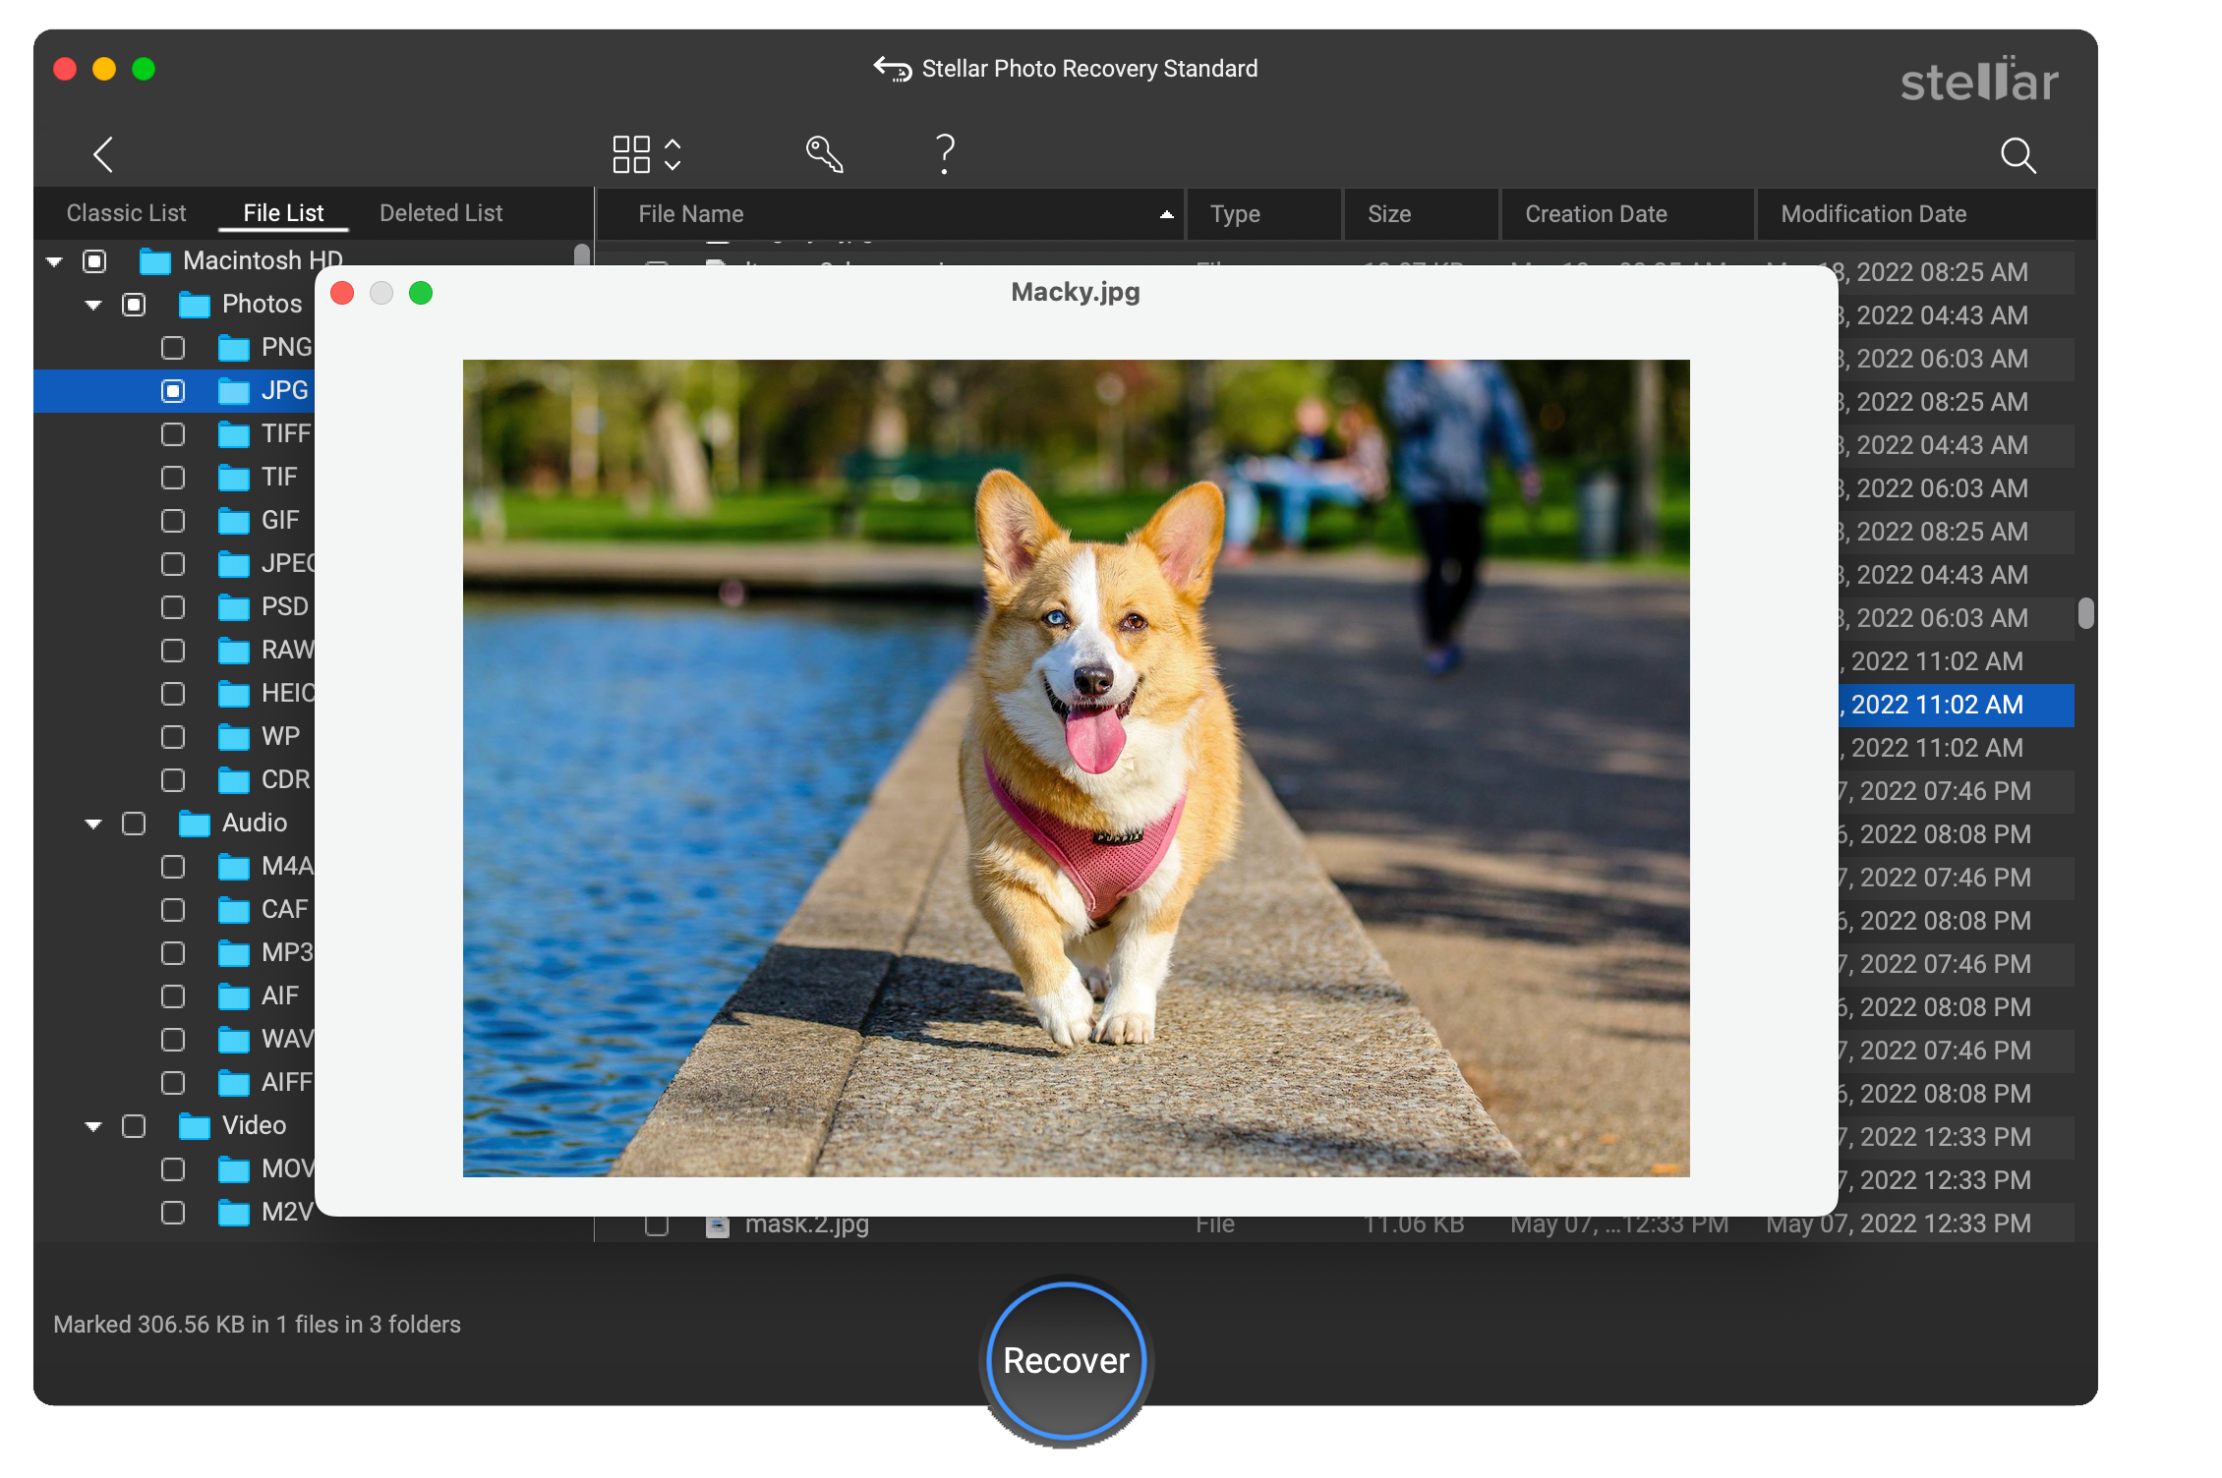
Task: Click the JPG folder icon
Action: pyautogui.click(x=234, y=391)
